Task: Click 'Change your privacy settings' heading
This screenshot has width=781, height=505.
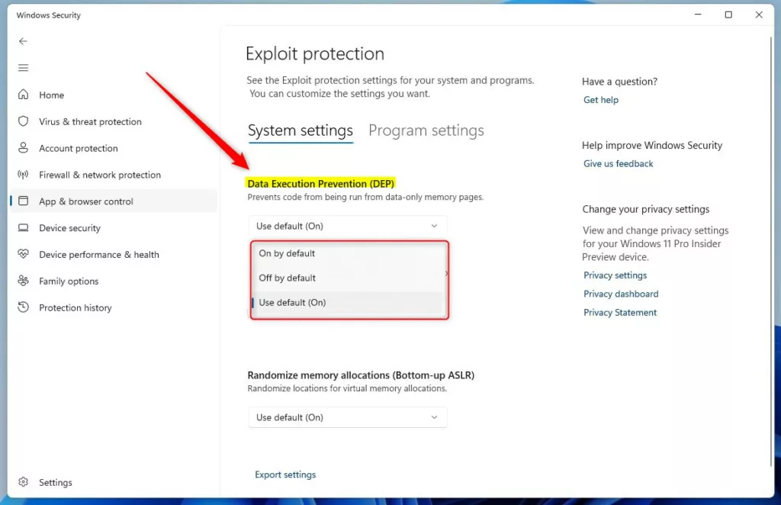Action: [646, 209]
